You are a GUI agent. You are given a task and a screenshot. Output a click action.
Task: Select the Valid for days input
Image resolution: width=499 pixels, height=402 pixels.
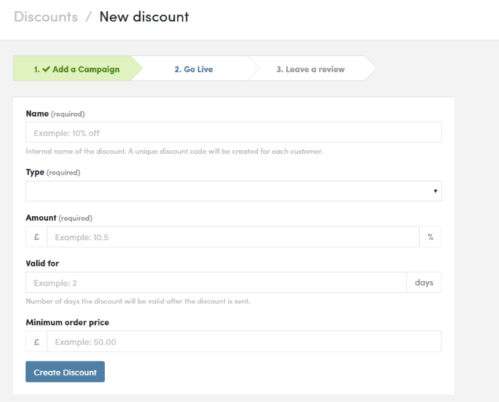[216, 282]
